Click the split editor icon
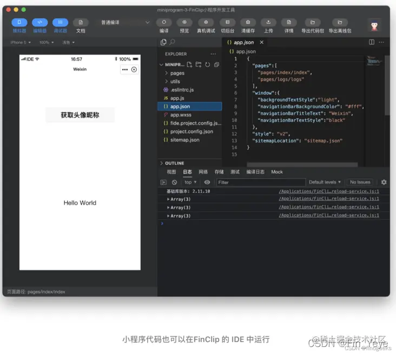This screenshot has width=396, height=354. click(372, 42)
